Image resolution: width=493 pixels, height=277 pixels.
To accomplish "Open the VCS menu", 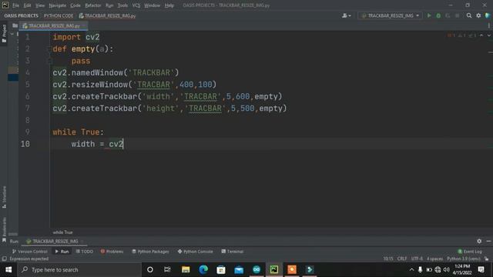I will pos(136,5).
